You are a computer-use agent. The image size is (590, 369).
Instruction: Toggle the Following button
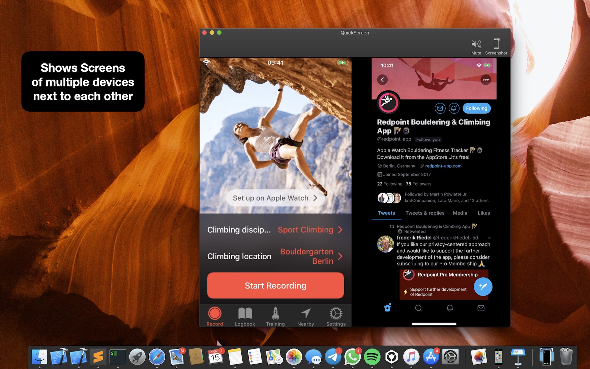point(477,108)
